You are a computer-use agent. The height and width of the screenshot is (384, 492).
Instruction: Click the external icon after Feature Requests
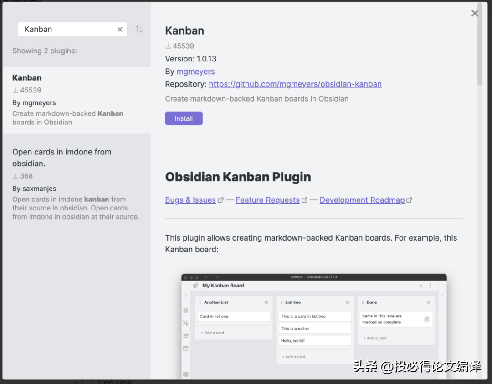304,200
